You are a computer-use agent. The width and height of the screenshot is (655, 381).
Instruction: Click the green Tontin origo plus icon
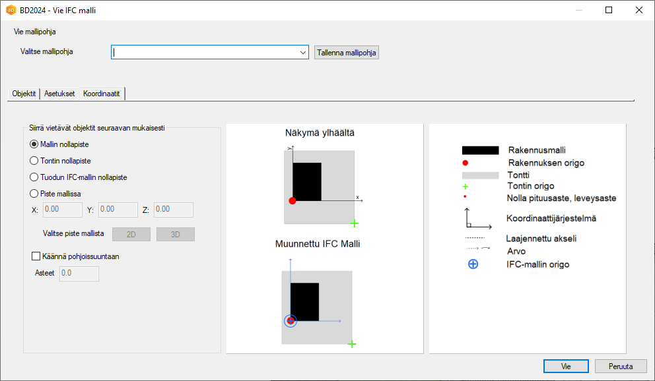(x=465, y=187)
